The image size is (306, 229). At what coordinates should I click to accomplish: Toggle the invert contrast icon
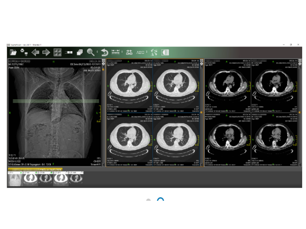[165, 52]
